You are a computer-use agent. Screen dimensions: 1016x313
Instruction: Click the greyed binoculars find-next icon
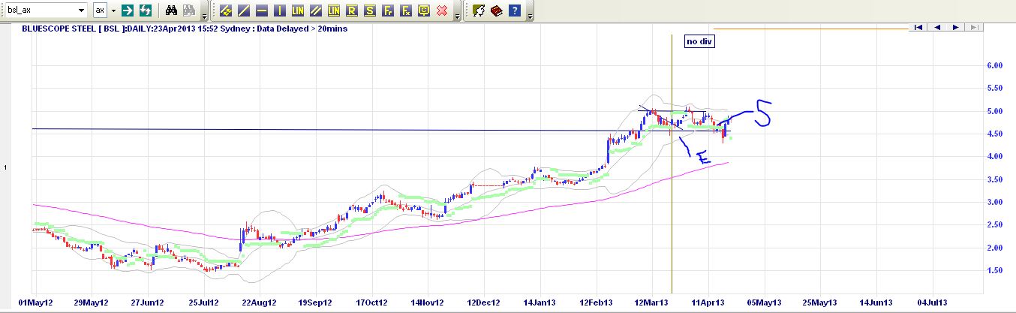tap(188, 11)
